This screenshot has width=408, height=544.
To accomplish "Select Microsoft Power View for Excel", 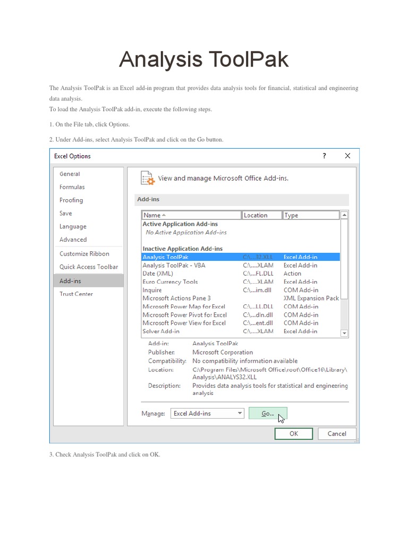I will pyautogui.click(x=241, y=323).
